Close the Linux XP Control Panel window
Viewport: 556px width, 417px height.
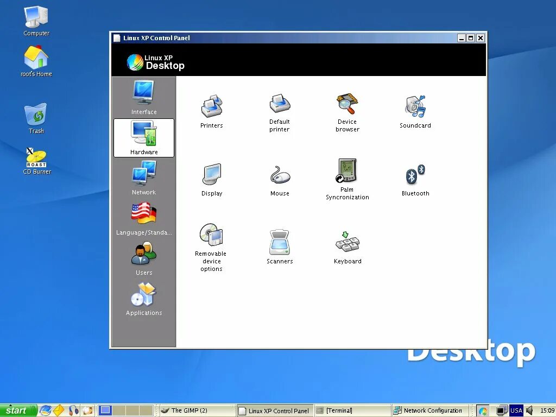pos(481,38)
